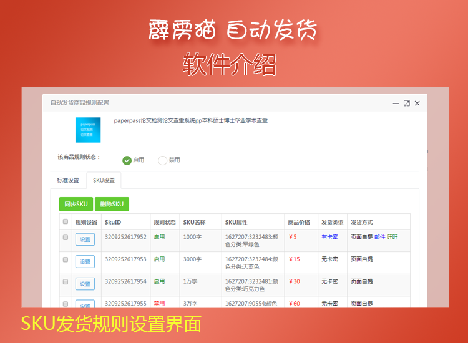The width and height of the screenshot is (468, 343).
Task: Click SKU ID 3209252617955
Action: click(125, 303)
